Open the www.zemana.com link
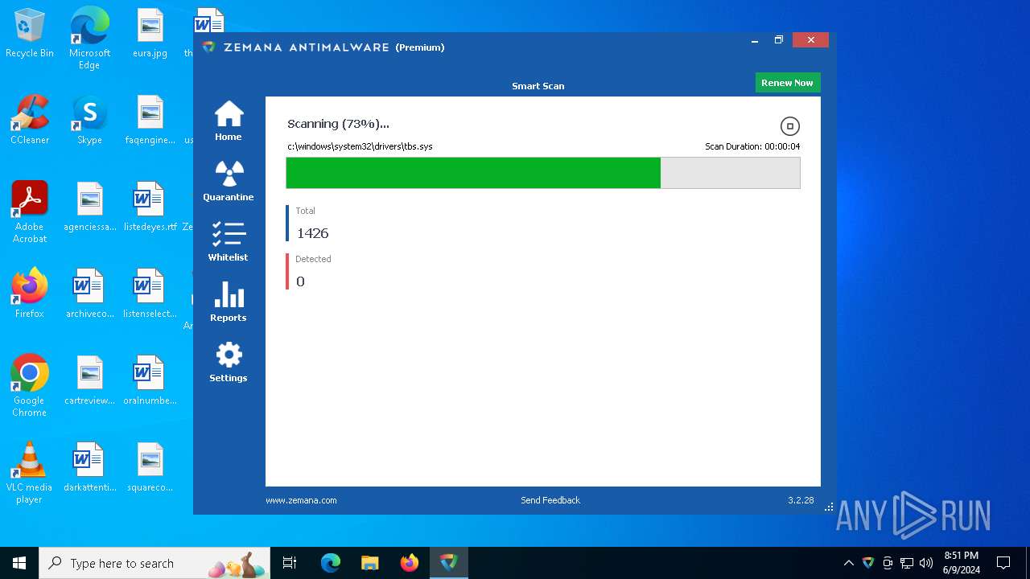Image resolution: width=1030 pixels, height=579 pixels. [301, 500]
